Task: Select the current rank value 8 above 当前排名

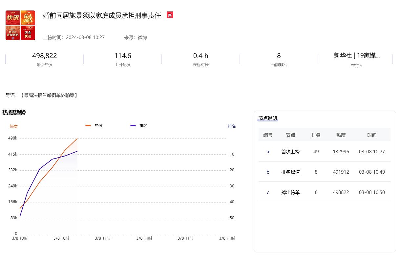Action: coord(279,56)
